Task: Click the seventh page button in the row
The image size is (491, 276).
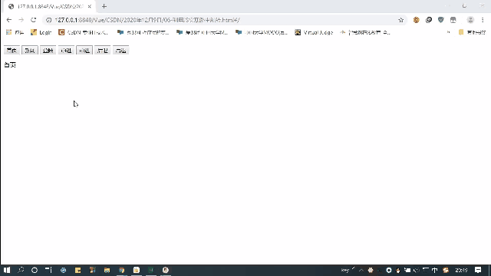Action: pyautogui.click(x=120, y=50)
